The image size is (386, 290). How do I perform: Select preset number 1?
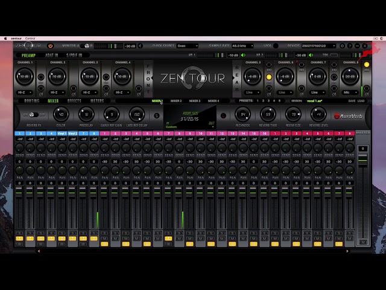click(x=258, y=101)
